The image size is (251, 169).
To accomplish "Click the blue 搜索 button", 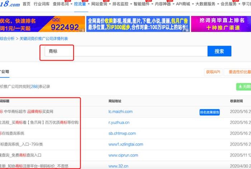I will point(219,51).
